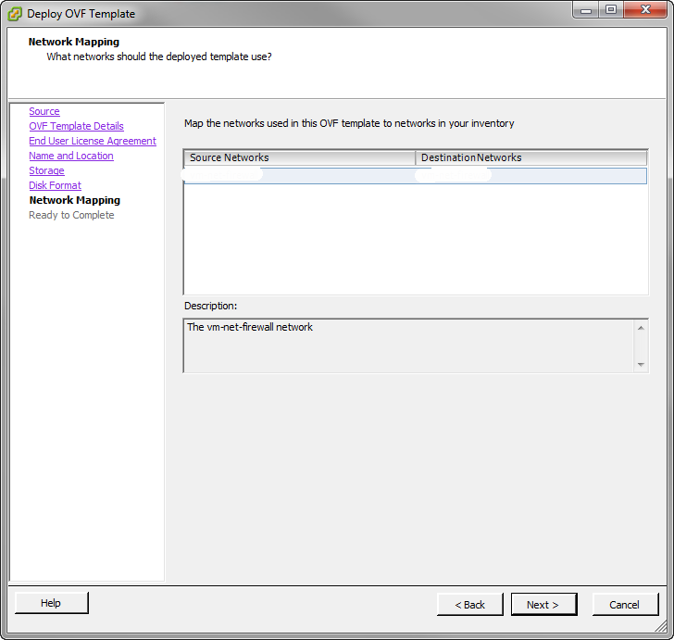The width and height of the screenshot is (674, 640).
Task: Jump to Name and Location step
Action: point(71,156)
